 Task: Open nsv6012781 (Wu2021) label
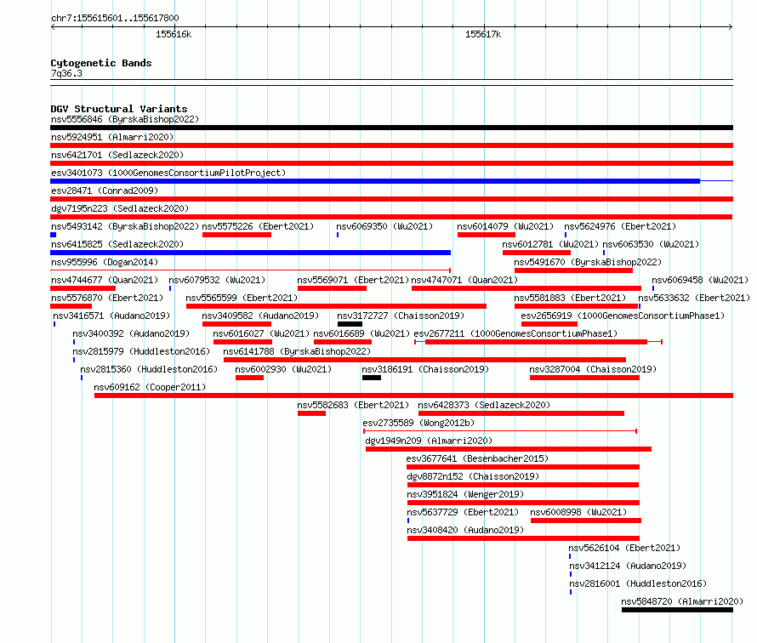pyautogui.click(x=550, y=244)
